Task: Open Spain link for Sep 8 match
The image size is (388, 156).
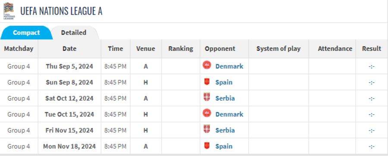Action: point(224,82)
